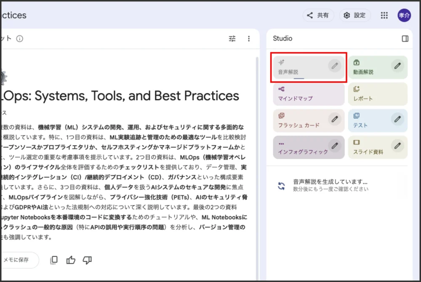Click the メモに保存 button
This screenshot has height=282, width=421.
click(17, 260)
